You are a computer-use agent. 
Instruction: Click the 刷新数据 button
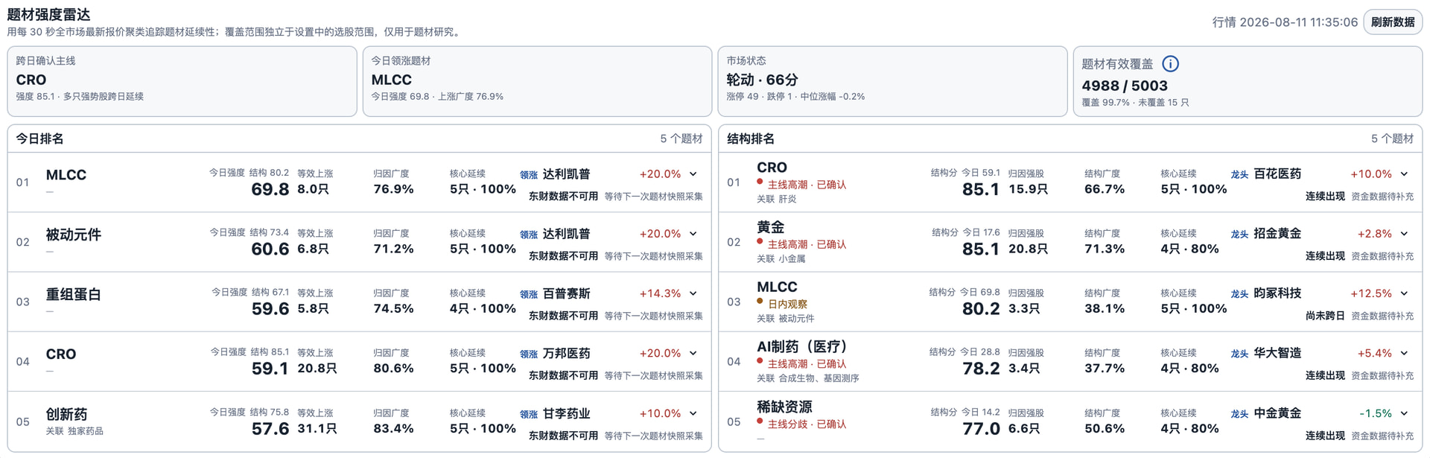tap(1392, 22)
